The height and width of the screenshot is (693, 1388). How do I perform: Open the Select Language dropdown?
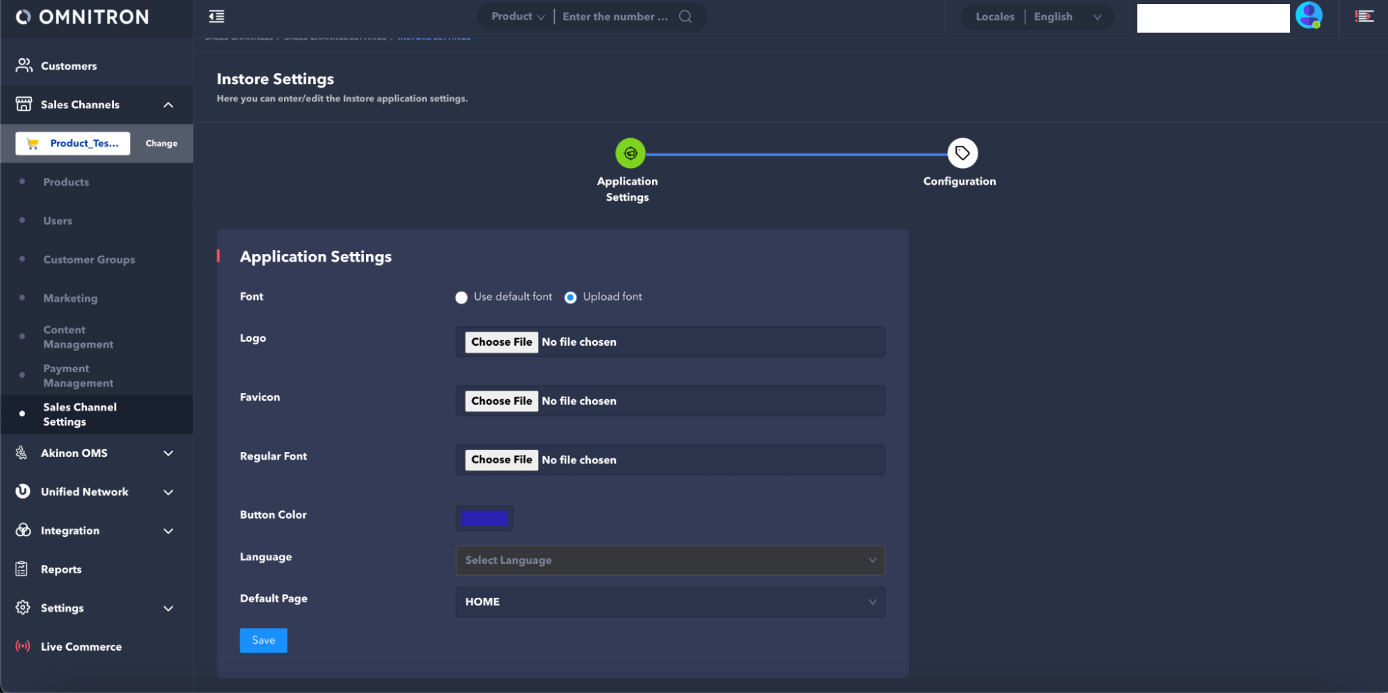click(669, 560)
